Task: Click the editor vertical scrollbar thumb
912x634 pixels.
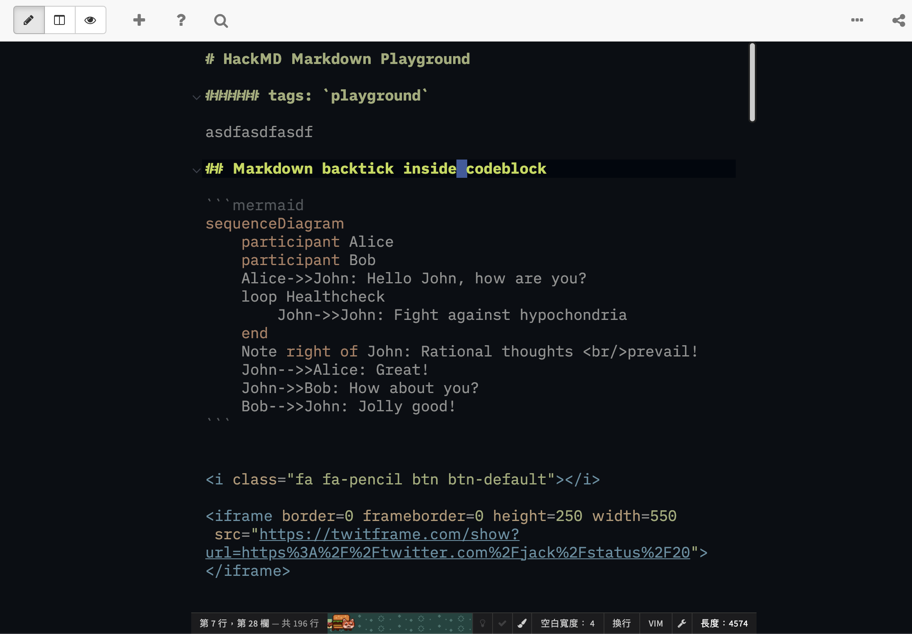Action: [x=752, y=82]
